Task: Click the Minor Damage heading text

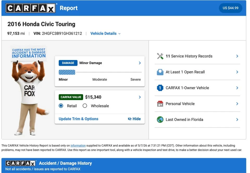Action: (91, 63)
